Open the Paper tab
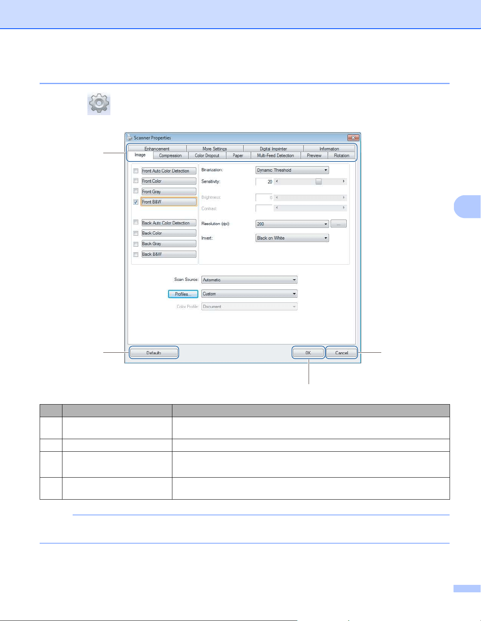The width and height of the screenshot is (481, 621). [x=238, y=156]
